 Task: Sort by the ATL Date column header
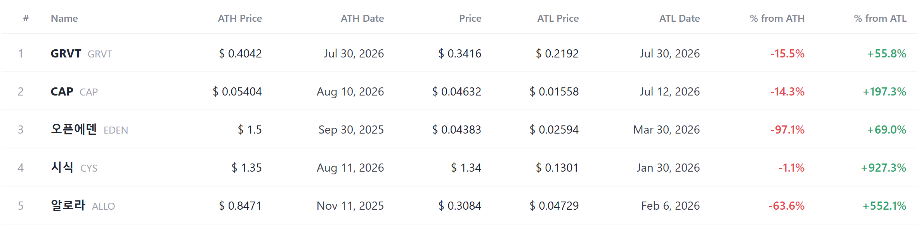679,18
